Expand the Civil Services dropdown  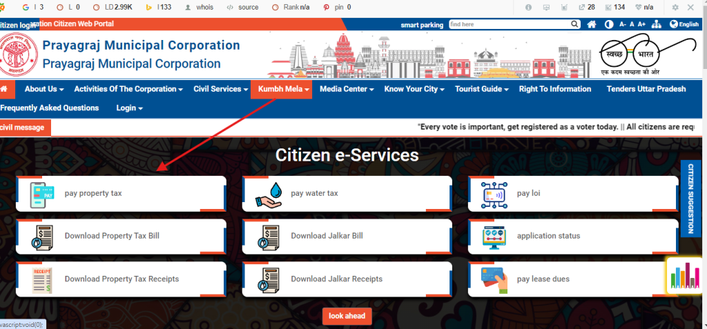click(x=222, y=89)
